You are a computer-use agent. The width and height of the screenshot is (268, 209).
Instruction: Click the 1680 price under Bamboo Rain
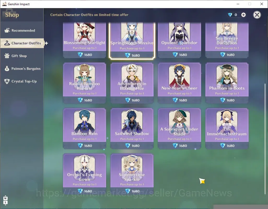tap(88, 146)
